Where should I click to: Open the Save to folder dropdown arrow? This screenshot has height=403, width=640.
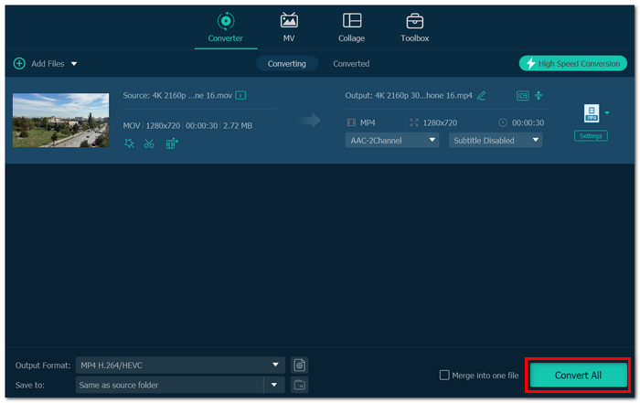coord(274,385)
